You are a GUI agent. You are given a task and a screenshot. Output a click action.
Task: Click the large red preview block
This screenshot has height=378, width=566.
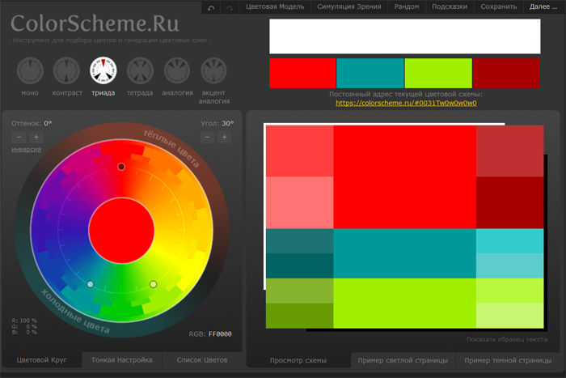pos(404,177)
